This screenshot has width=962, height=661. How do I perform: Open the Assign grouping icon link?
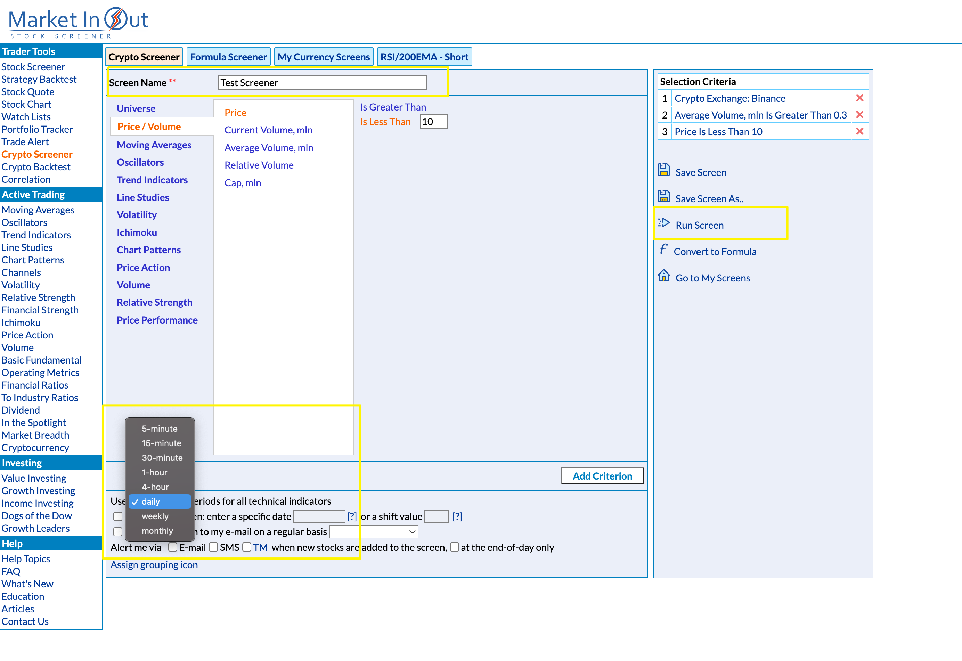point(154,565)
